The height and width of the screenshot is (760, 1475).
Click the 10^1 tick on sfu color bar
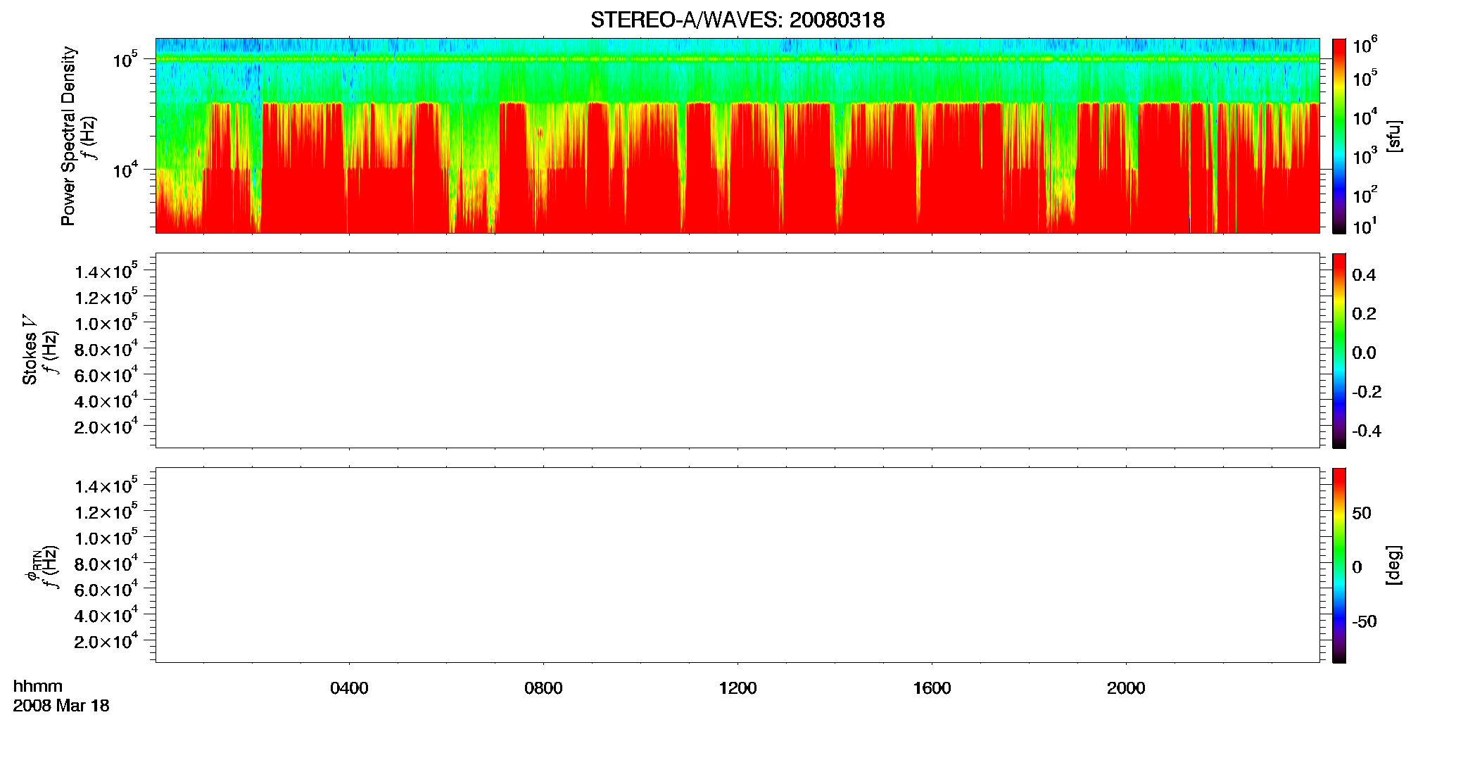pyautogui.click(x=1365, y=227)
